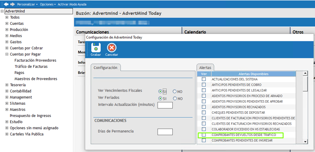315x152 pixels.
Task: Check CHEQUES PENDIENTES DE DEPOSITAR alert
Action: click(204, 112)
